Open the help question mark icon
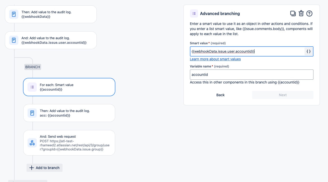Viewport: 328px width, 182px height. coord(309,13)
